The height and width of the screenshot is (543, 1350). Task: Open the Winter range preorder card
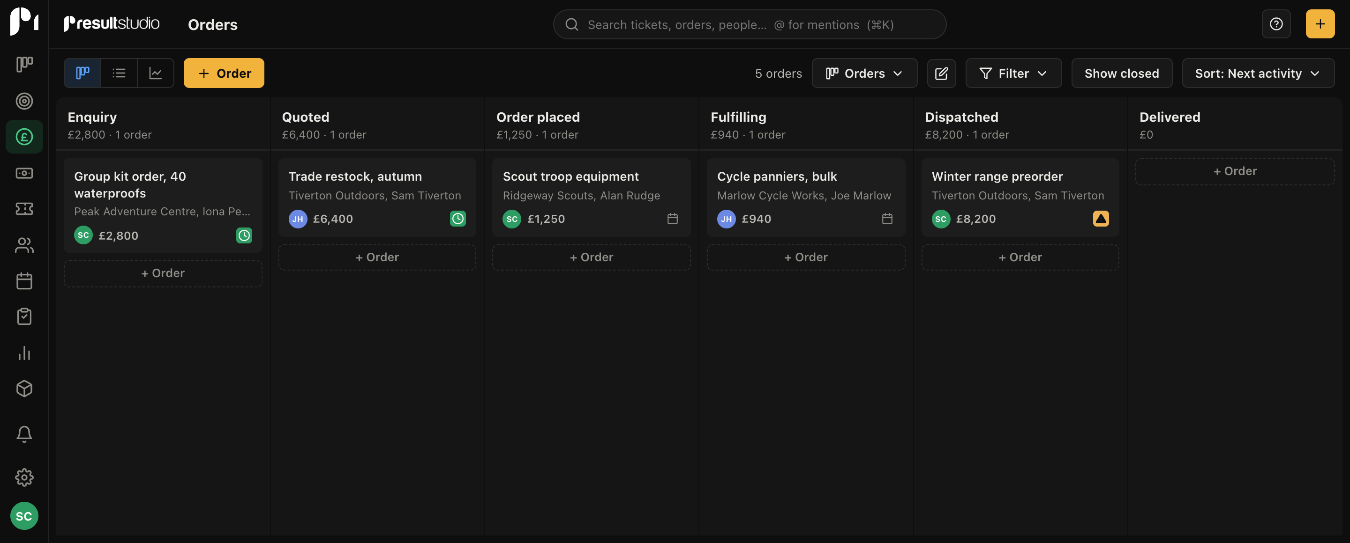coord(1020,197)
